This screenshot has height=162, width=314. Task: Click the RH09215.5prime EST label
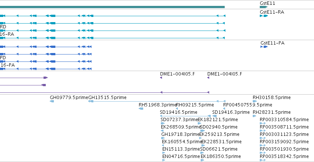[195, 105]
